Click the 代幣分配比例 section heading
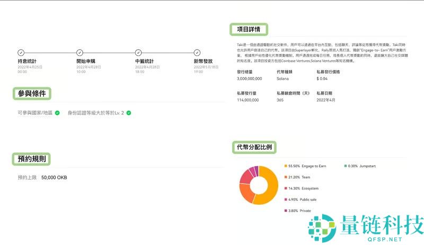This screenshot has width=424, height=245. click(254, 147)
